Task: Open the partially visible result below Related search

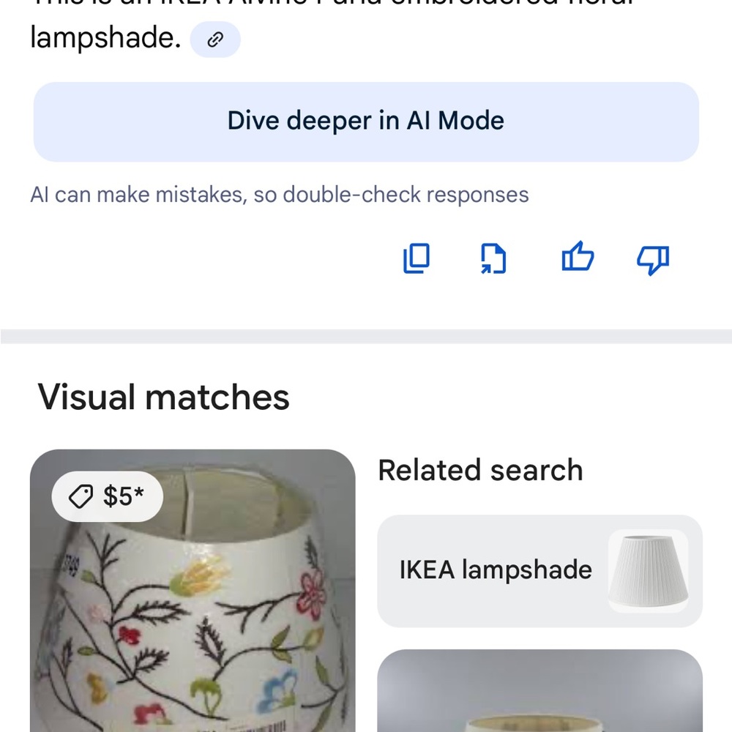Action: pyautogui.click(x=539, y=691)
